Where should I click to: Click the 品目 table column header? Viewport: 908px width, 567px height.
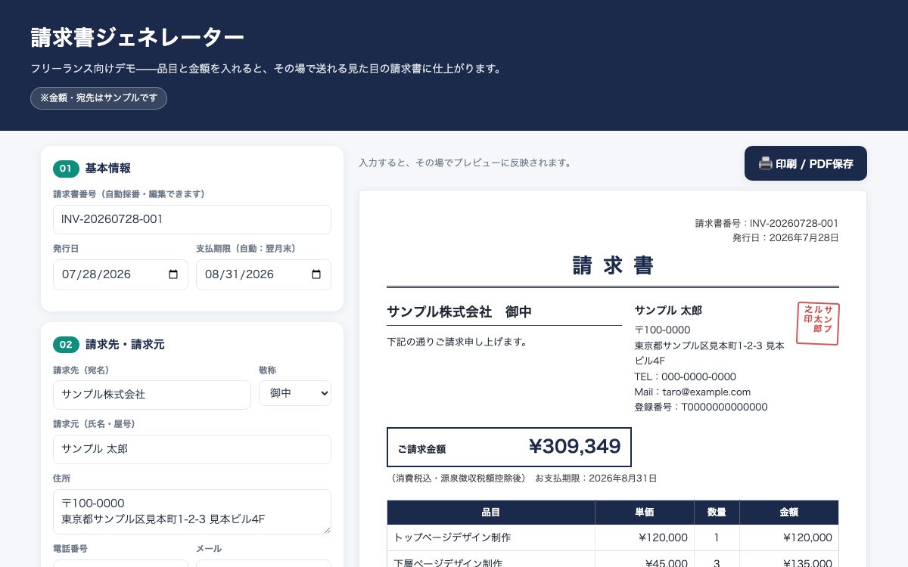491,513
